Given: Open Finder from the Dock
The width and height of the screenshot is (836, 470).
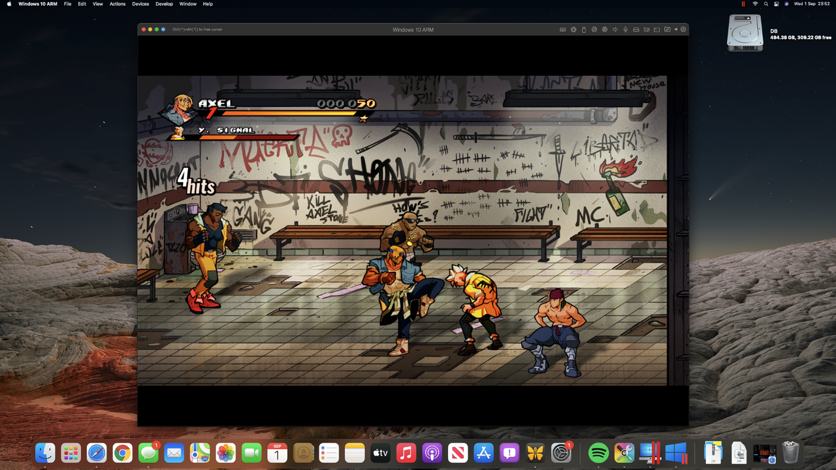Looking at the screenshot, I should 45,452.
